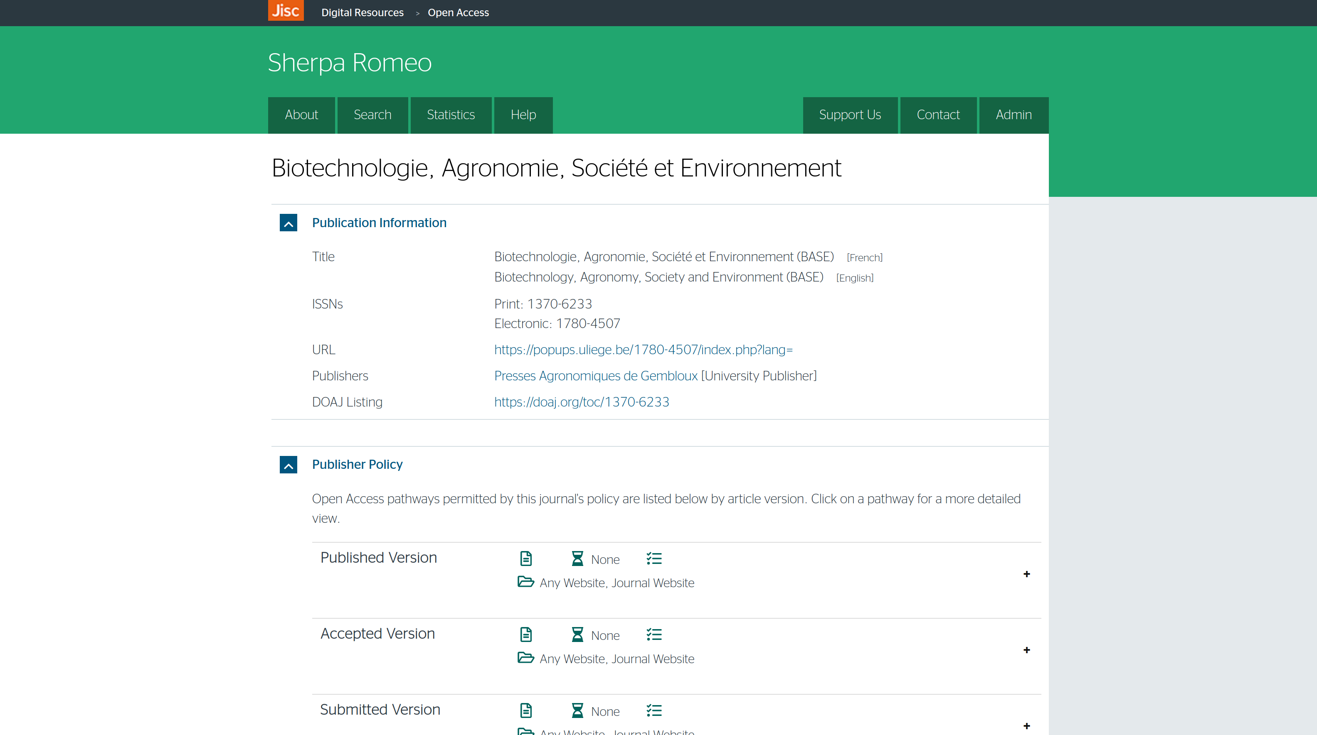Click None embargo text in Submitted Version row
The height and width of the screenshot is (735, 1317).
(605, 712)
